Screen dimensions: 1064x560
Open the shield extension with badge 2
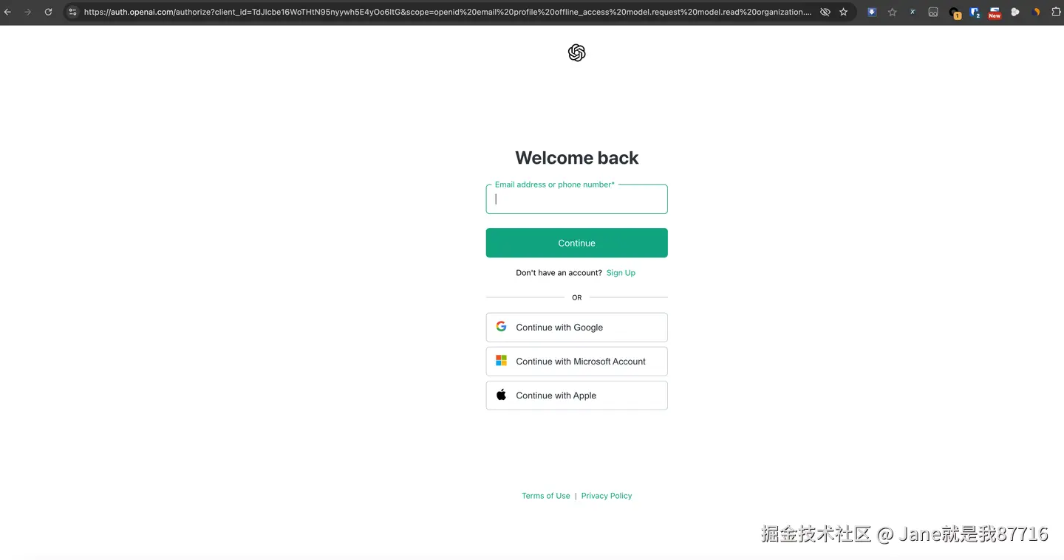(x=975, y=13)
